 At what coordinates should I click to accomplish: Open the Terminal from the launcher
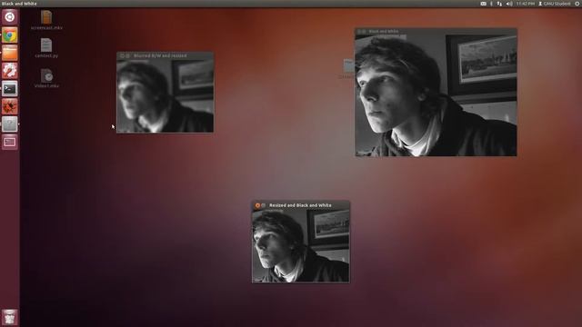click(x=10, y=89)
